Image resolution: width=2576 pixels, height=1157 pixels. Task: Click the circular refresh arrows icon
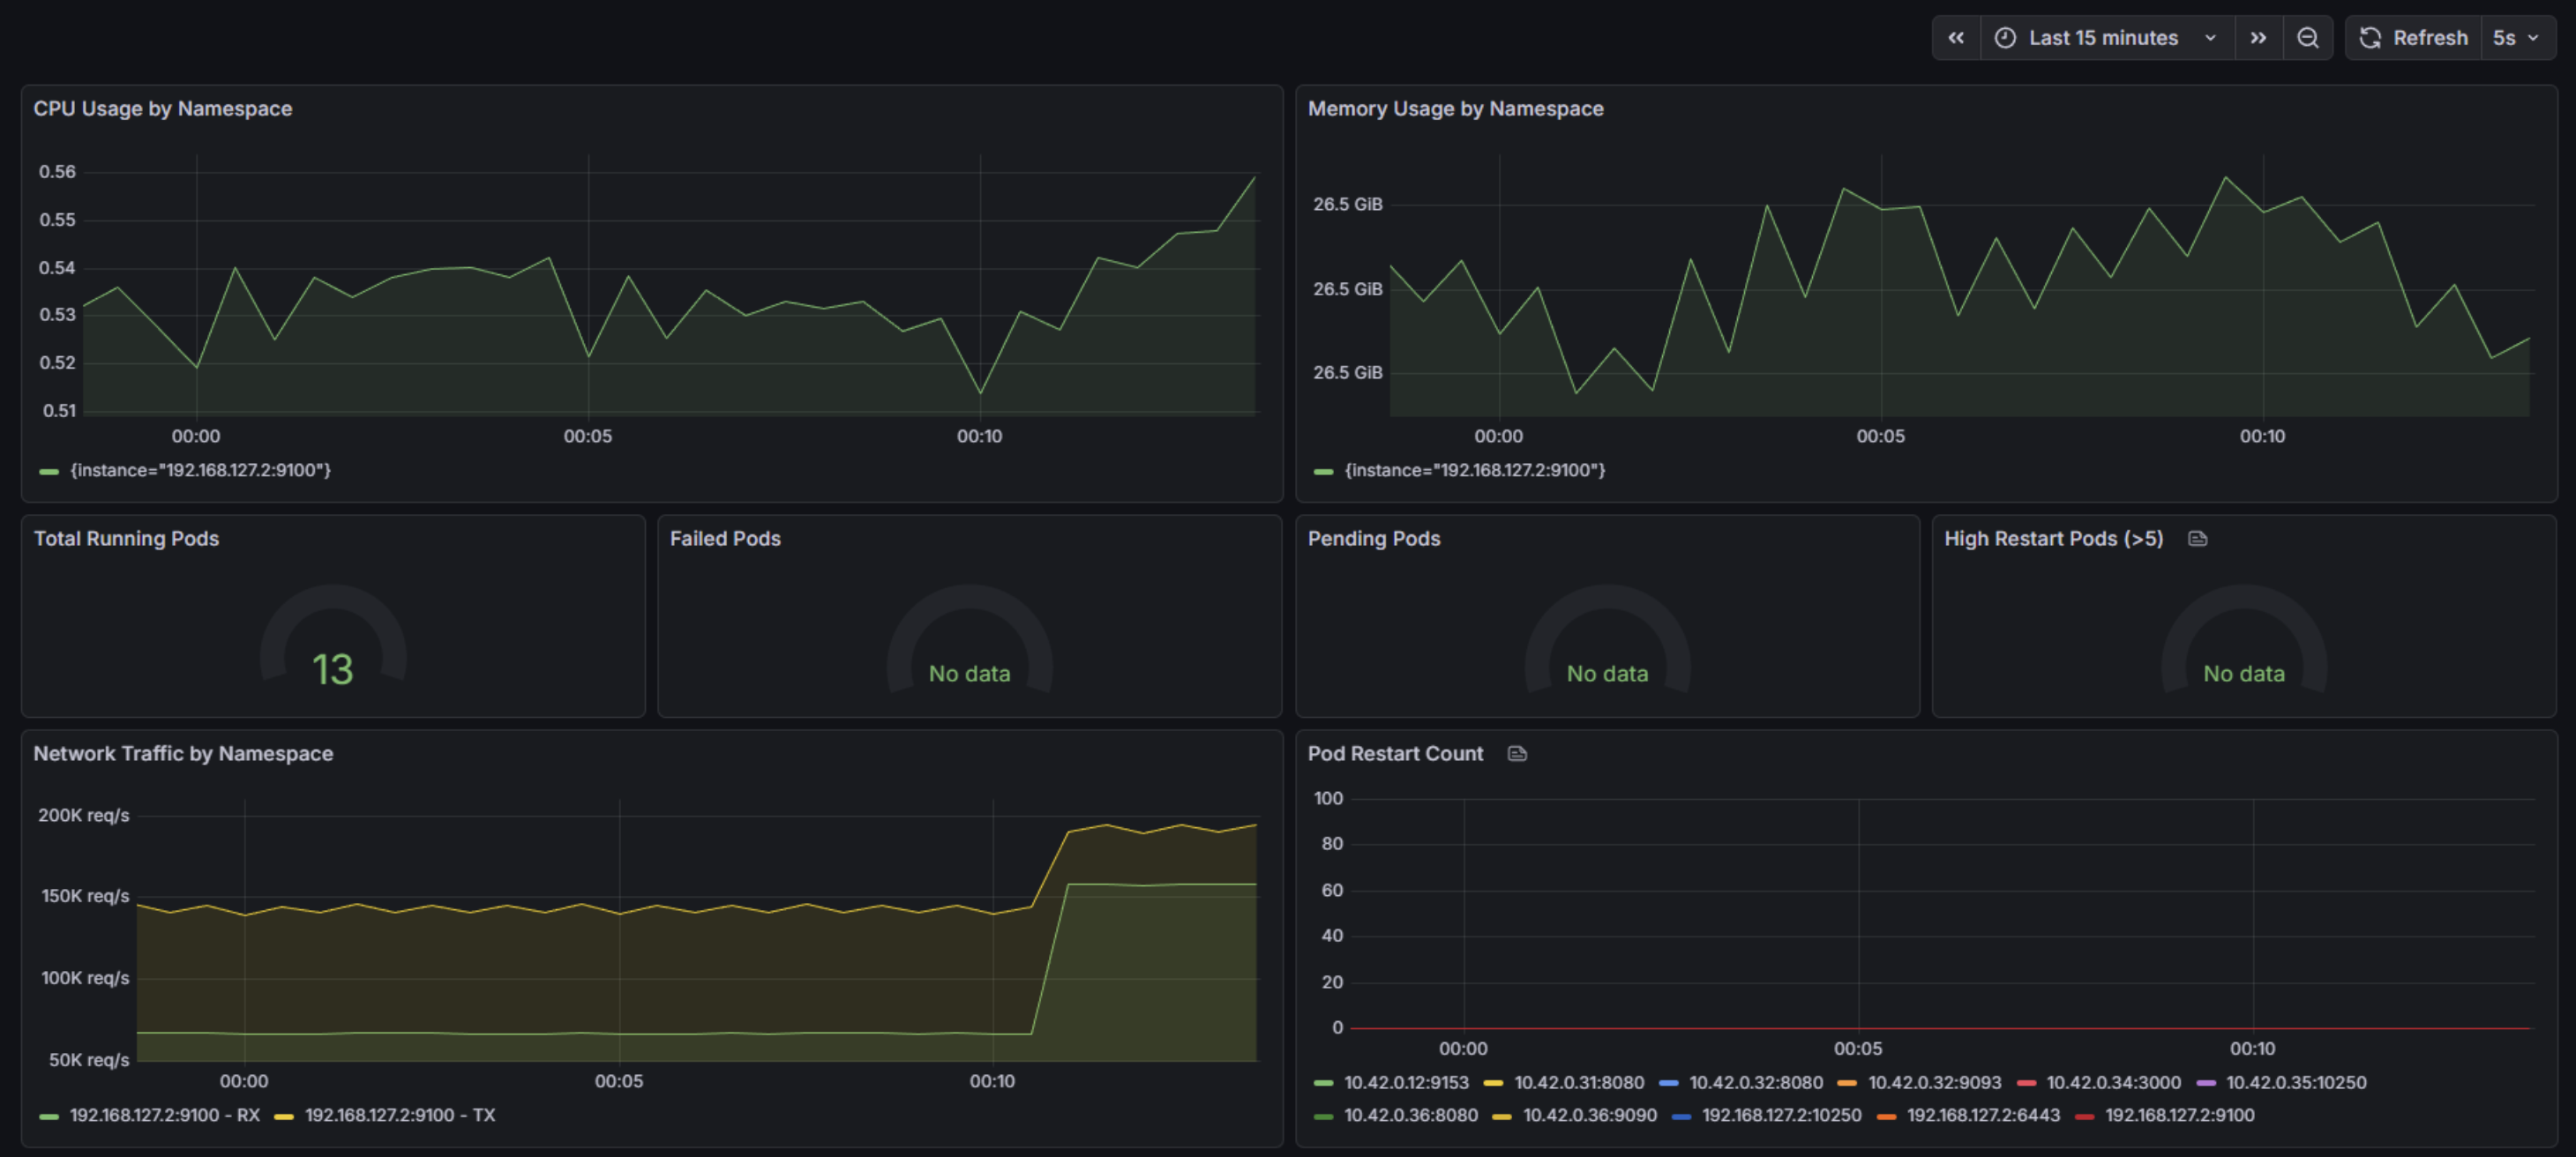point(2370,38)
